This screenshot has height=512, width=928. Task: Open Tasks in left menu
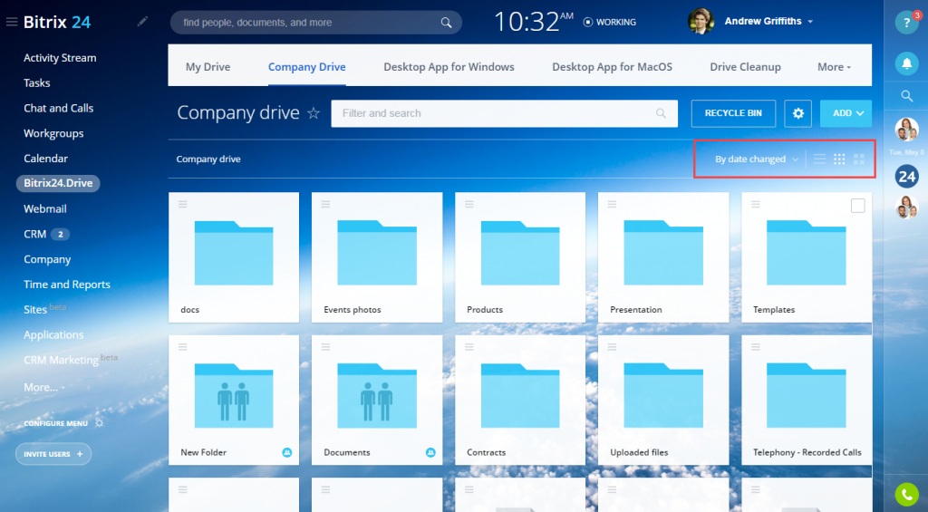(36, 82)
